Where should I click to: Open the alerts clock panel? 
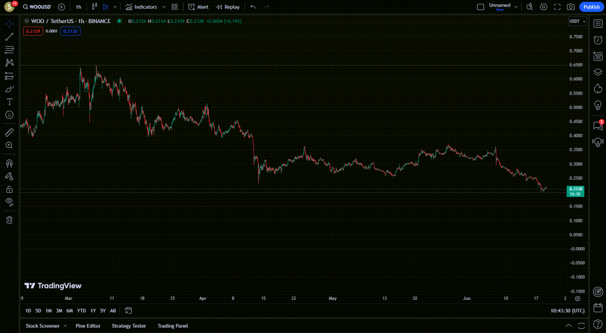tap(598, 40)
